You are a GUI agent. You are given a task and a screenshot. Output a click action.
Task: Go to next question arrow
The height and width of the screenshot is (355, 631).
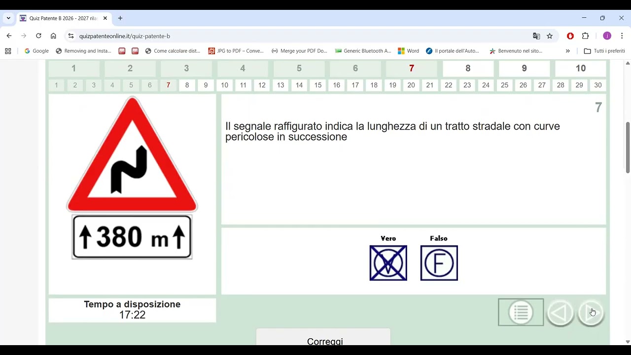coord(591,313)
